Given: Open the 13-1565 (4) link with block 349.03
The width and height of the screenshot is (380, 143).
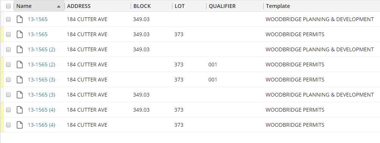Looking at the screenshot, I should click(41, 110).
